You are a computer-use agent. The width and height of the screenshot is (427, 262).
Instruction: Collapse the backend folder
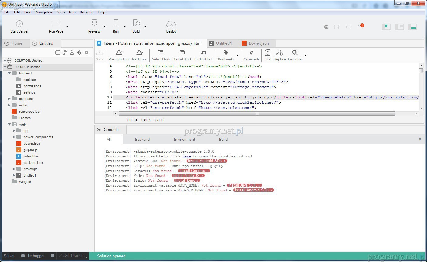(9, 73)
